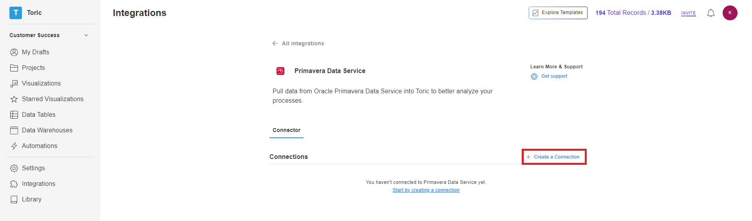The width and height of the screenshot is (752, 221).
Task: Open Settings from sidebar
Action: (x=33, y=168)
